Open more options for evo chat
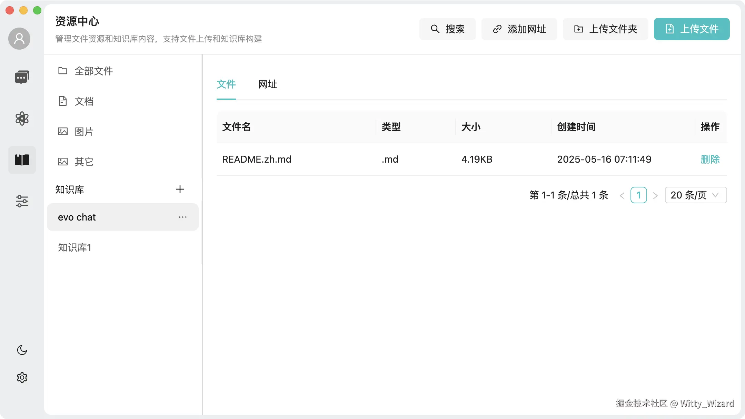Viewport: 745px width, 419px height. [182, 217]
